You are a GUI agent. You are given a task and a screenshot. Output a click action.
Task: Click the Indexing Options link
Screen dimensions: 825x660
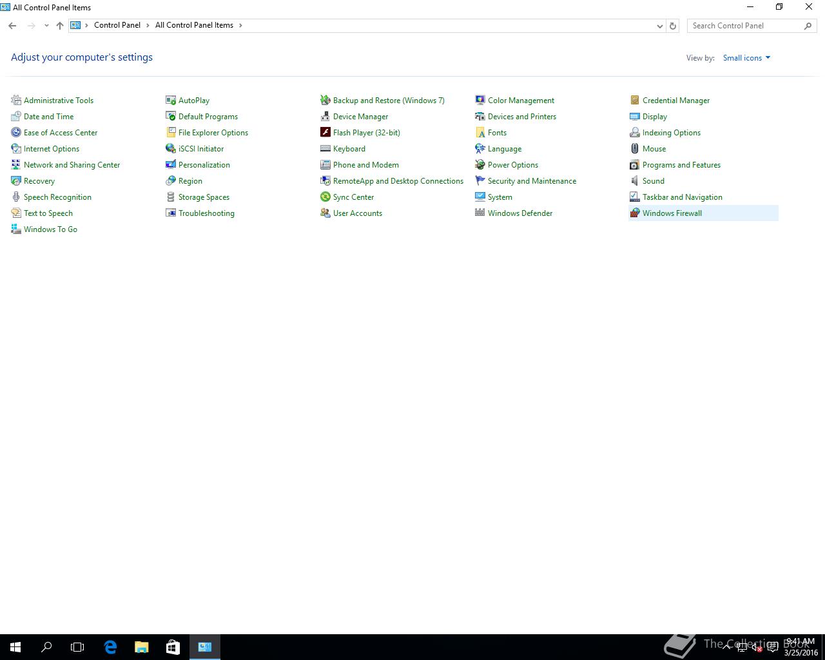pyautogui.click(x=672, y=132)
